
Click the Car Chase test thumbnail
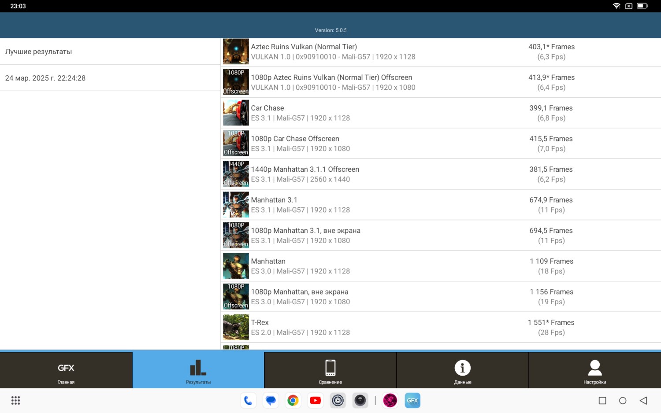coord(236,113)
